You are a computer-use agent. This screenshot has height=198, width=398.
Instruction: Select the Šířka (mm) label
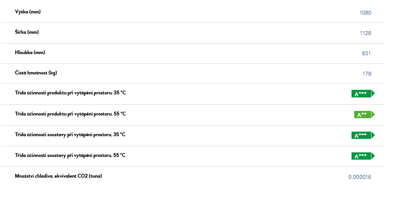point(27,32)
